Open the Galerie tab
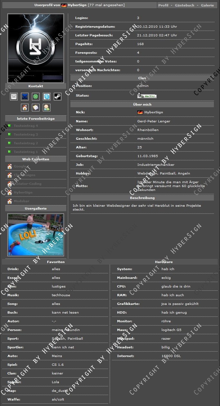 click(207, 5)
